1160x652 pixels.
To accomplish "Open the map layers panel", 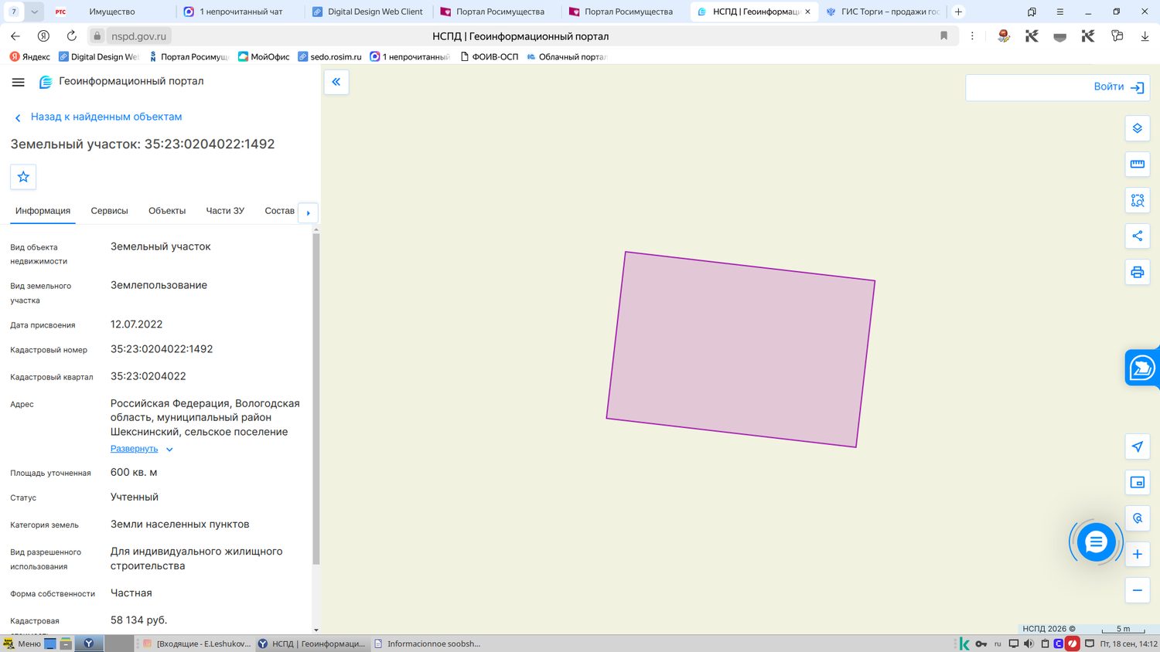I will (x=1137, y=128).
